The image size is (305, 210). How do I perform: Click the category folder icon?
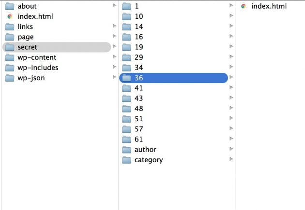[x=126, y=160]
